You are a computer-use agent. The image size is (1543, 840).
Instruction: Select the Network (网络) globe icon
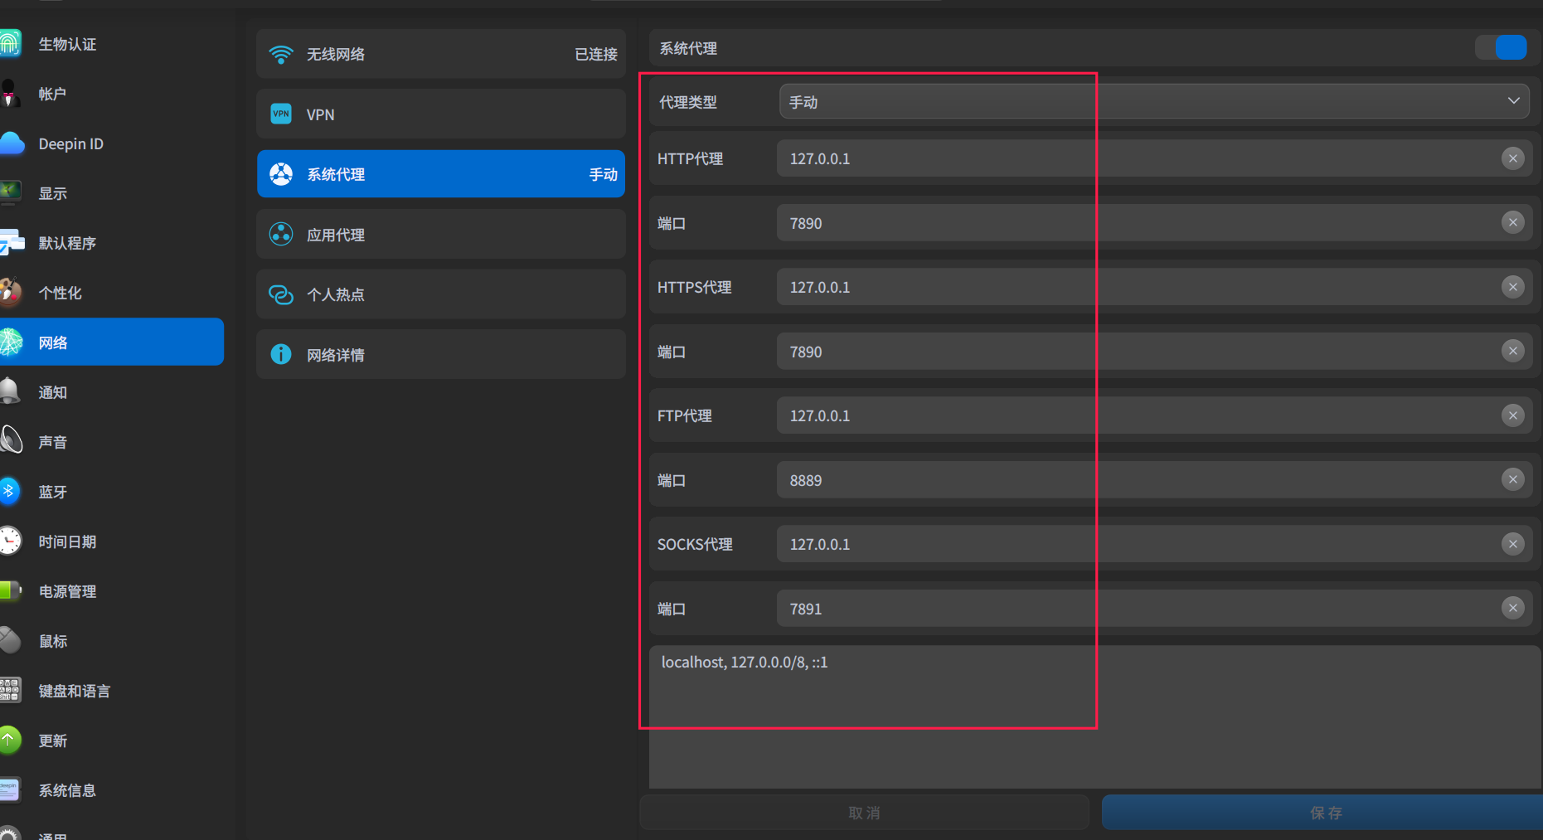(10, 342)
